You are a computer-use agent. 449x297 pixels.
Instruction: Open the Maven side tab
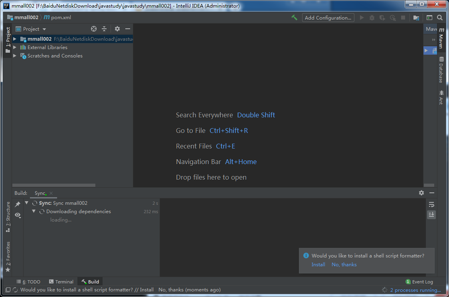[441, 38]
